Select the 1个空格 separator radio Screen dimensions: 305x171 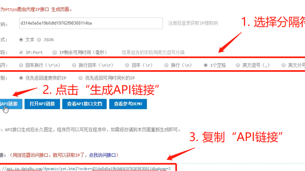pyautogui.click(x=206, y=65)
